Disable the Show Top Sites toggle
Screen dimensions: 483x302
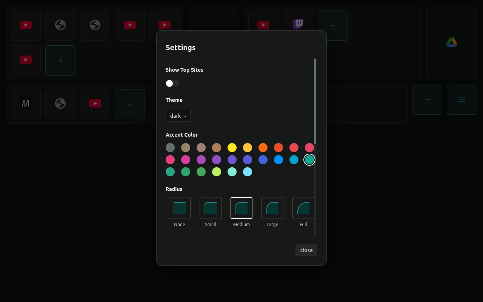[x=172, y=83]
